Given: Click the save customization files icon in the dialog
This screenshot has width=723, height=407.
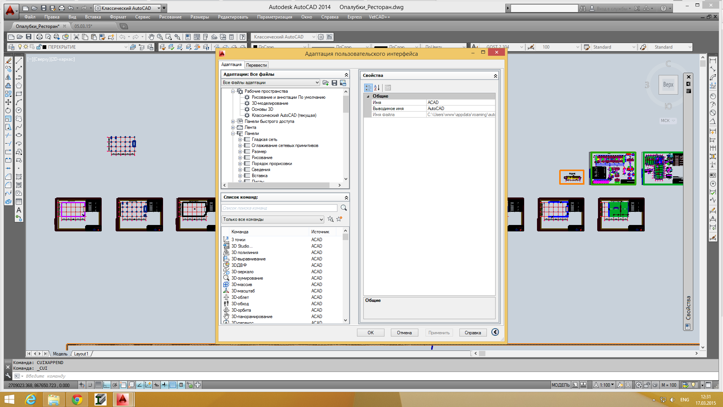Looking at the screenshot, I should (x=334, y=83).
